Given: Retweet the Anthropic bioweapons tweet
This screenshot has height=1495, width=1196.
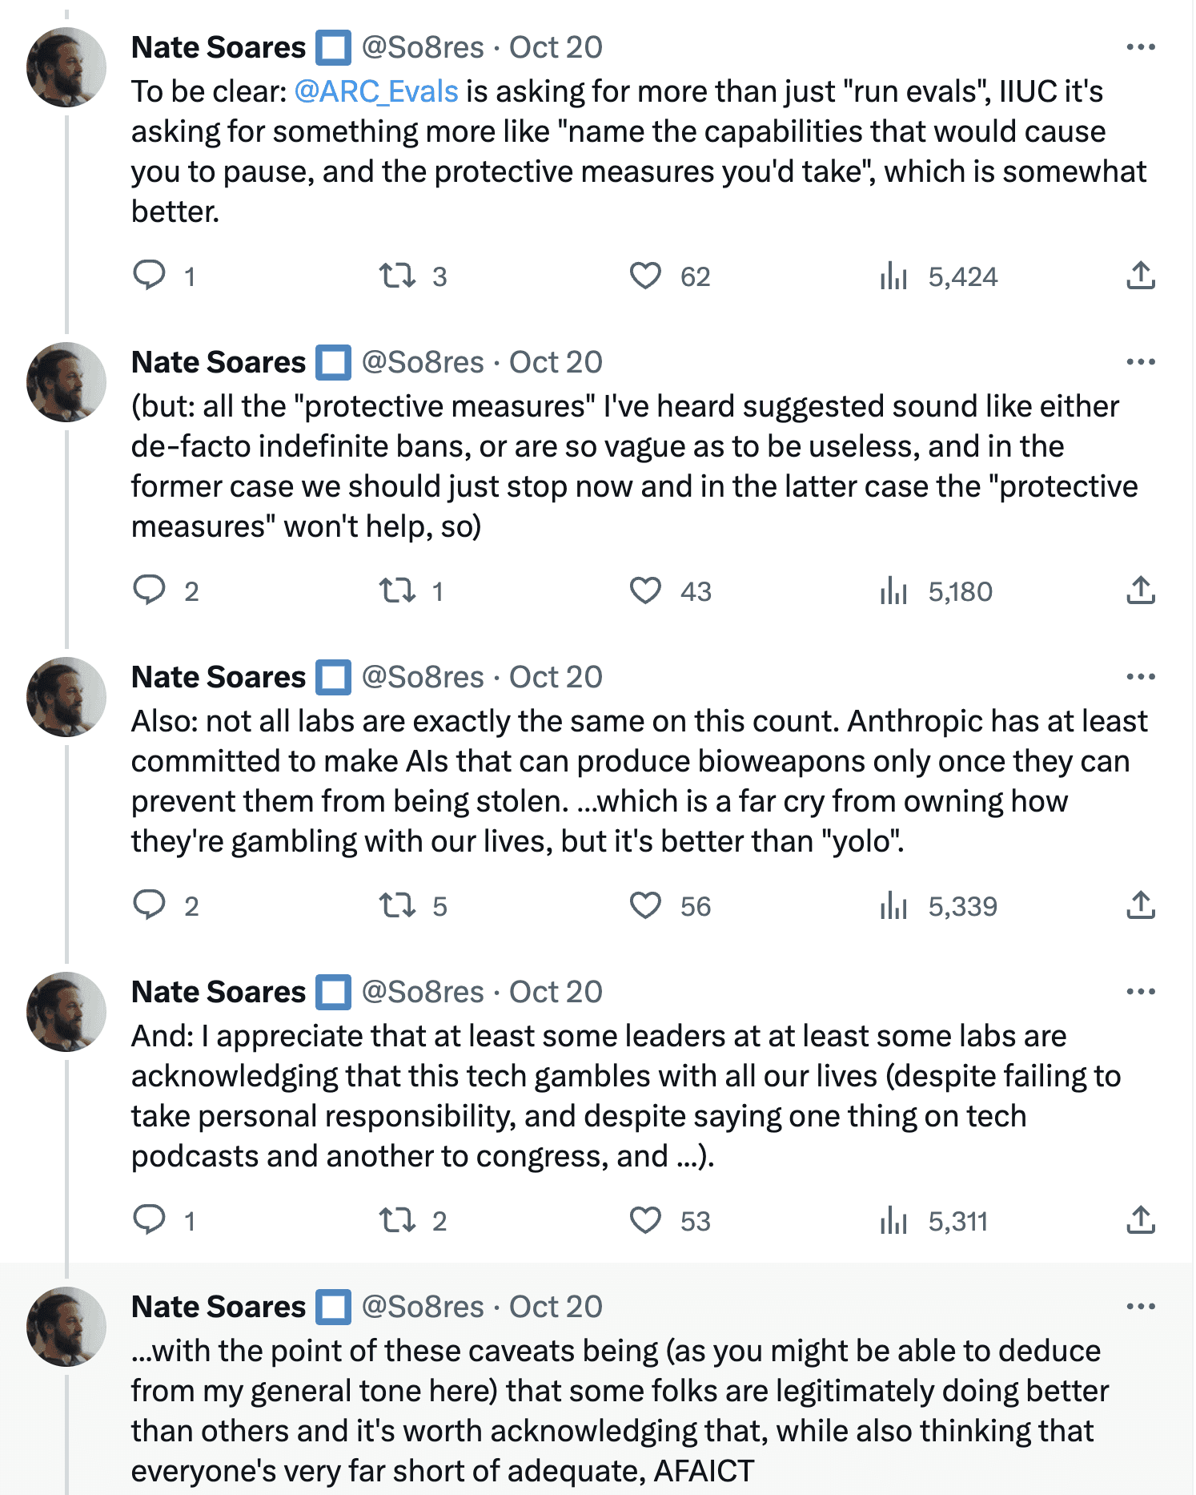Looking at the screenshot, I should pyautogui.click(x=397, y=905).
